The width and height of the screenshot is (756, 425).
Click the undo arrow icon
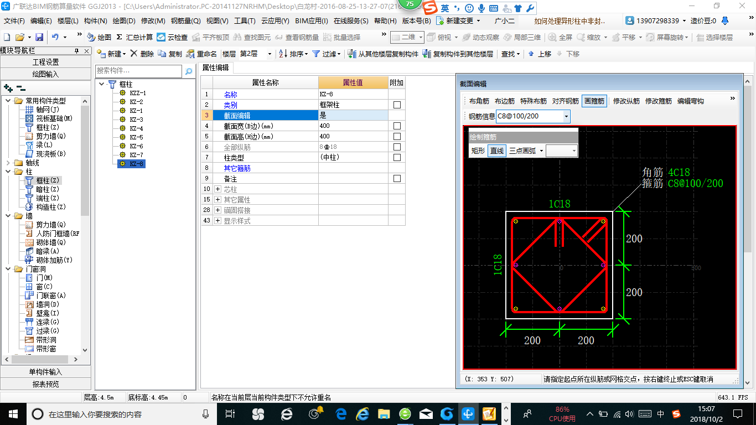pos(55,37)
